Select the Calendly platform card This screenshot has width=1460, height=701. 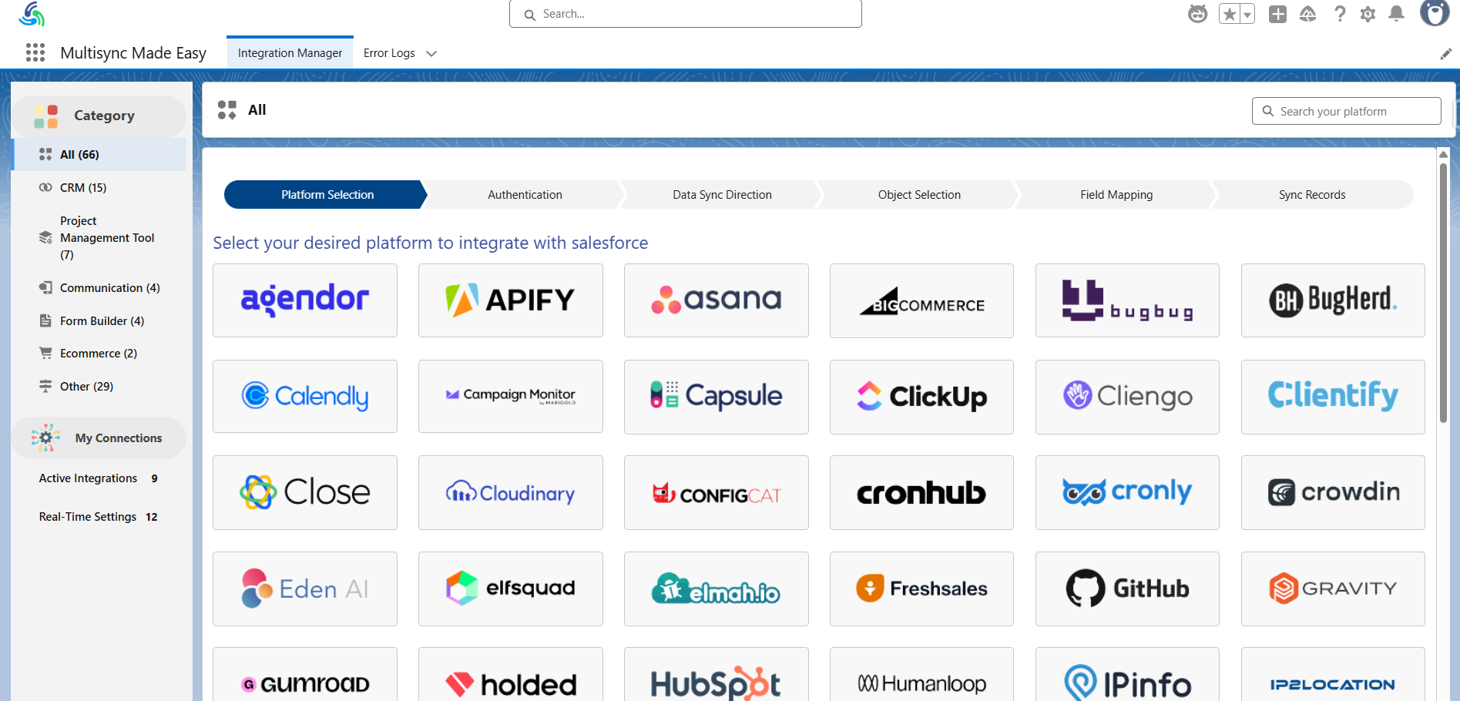pyautogui.click(x=305, y=397)
